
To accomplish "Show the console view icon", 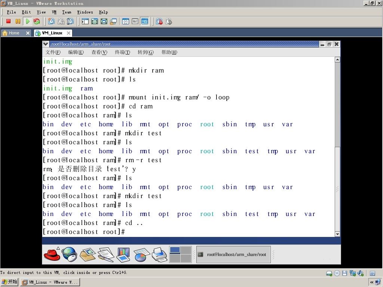I will [145, 21].
